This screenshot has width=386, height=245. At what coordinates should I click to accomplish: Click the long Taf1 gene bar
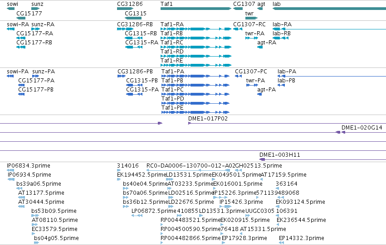point(196,9)
